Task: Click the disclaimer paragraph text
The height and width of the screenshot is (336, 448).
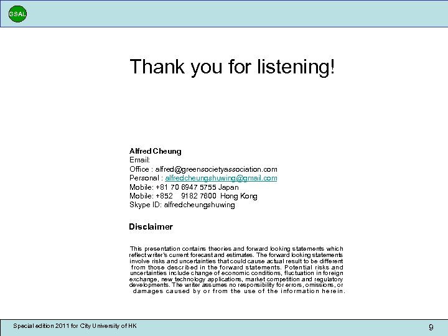Action: click(x=236, y=269)
